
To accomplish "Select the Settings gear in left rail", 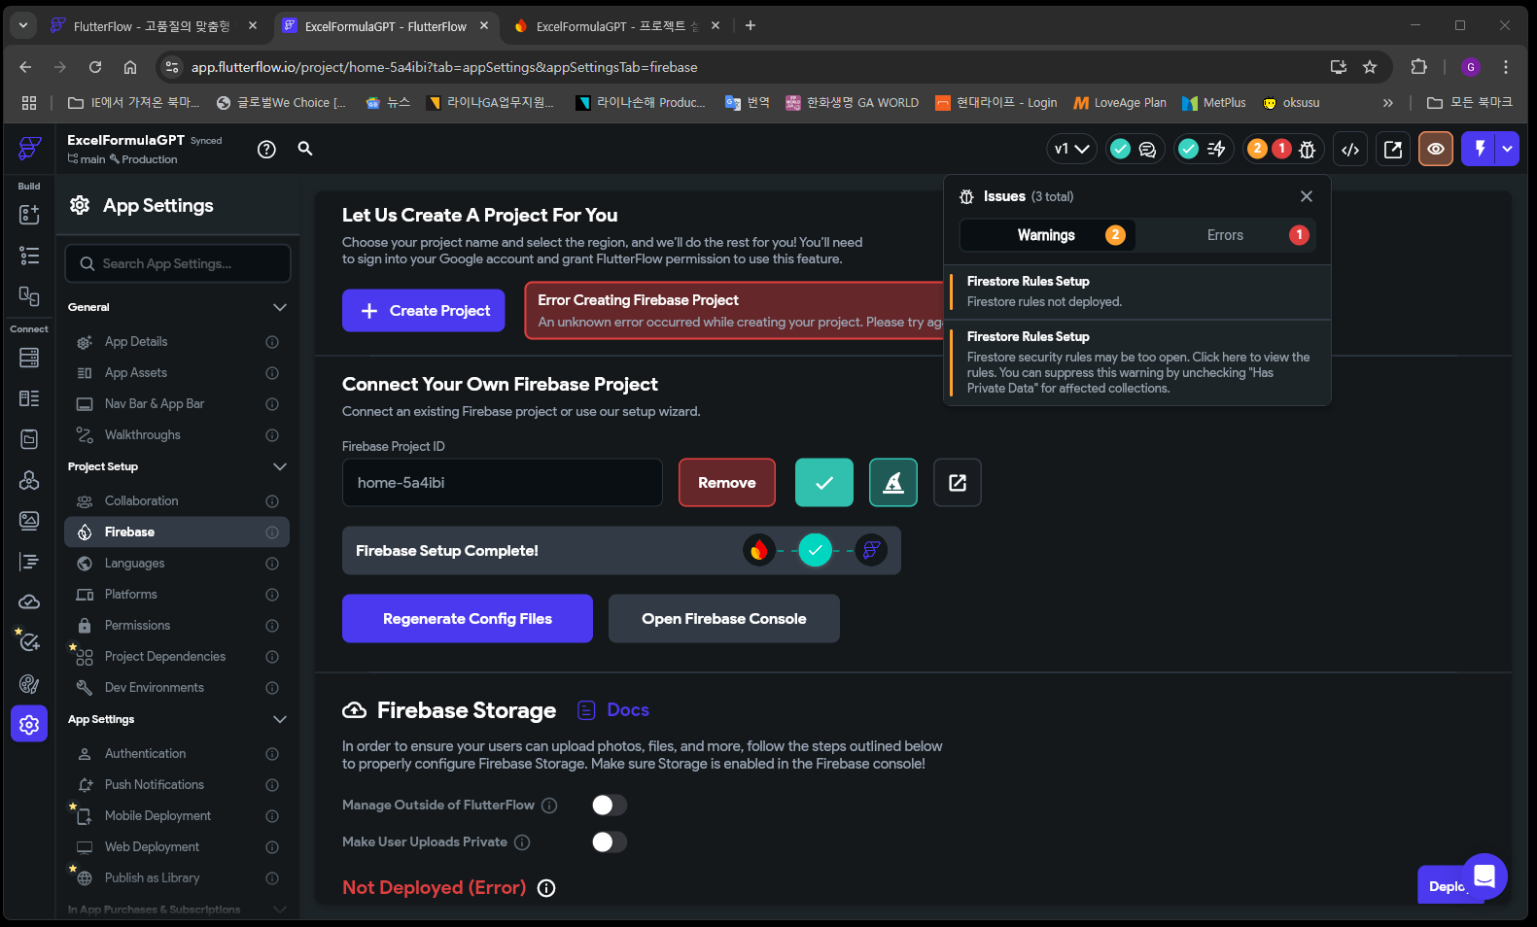I will click(29, 724).
